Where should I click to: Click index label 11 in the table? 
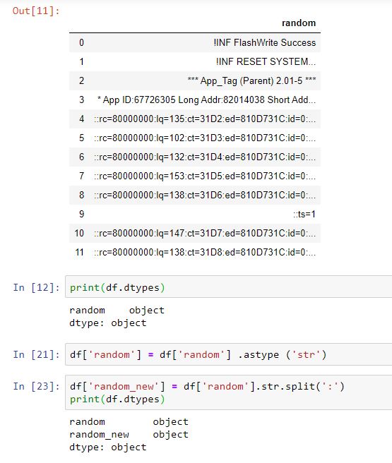pyautogui.click(x=79, y=252)
